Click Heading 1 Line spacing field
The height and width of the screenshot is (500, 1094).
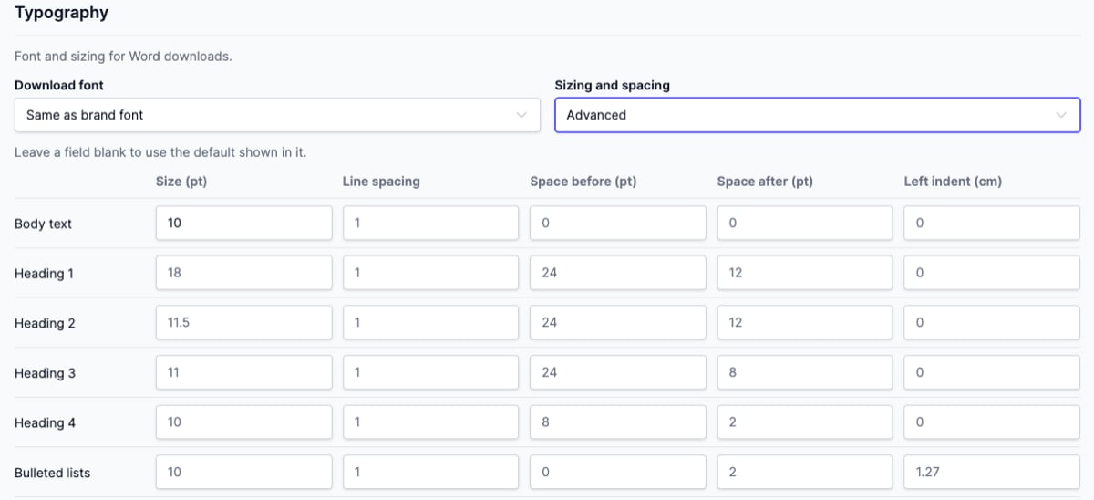(x=431, y=273)
